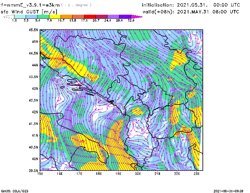Click the '45.5N' latitude label
This screenshot has height=193, width=250.
click(33, 30)
